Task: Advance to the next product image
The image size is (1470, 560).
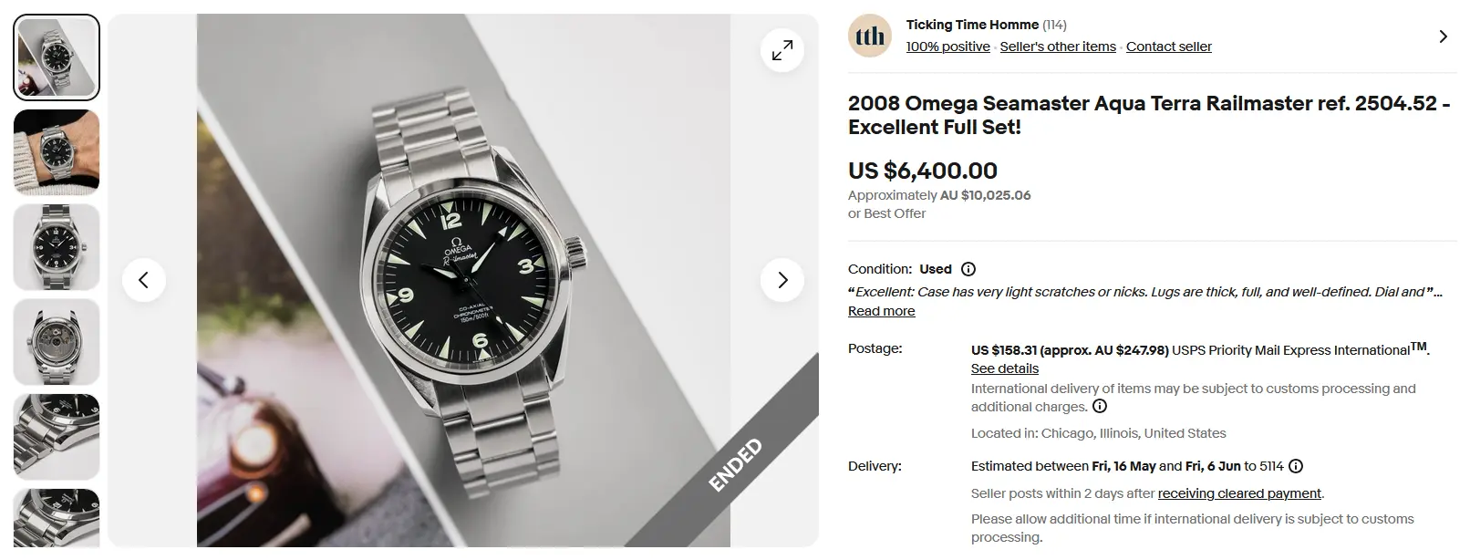Action: 782,280
